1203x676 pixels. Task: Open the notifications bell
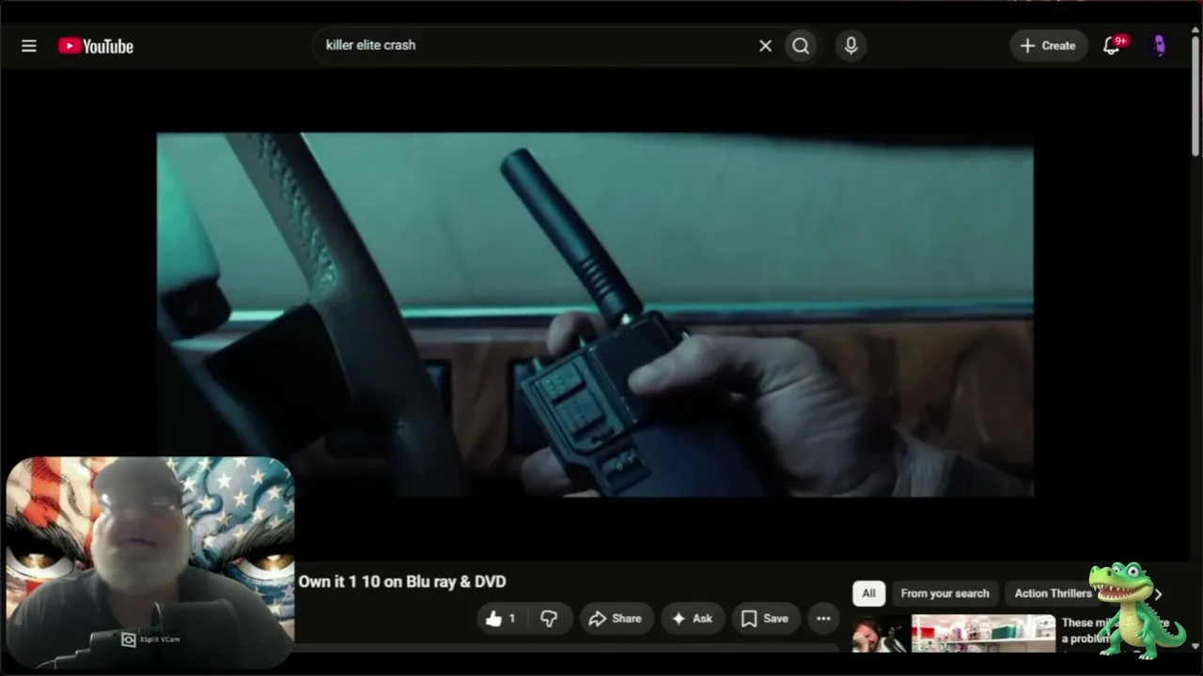pos(1112,46)
